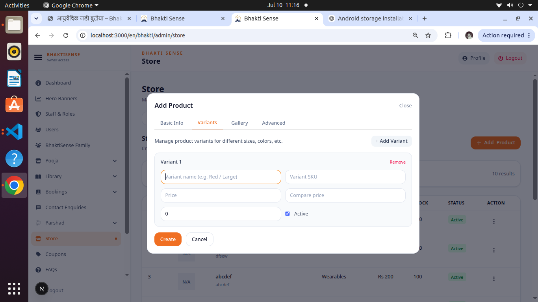Switch to the Gallery tab
The width and height of the screenshot is (538, 302).
point(239,123)
